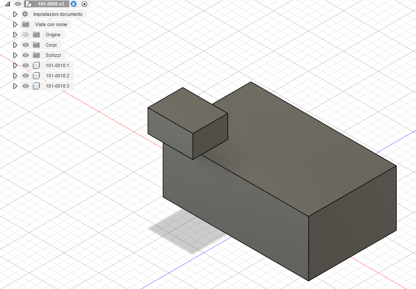Show the hidden Origine folder
This screenshot has height=289, width=416.
pos(26,35)
